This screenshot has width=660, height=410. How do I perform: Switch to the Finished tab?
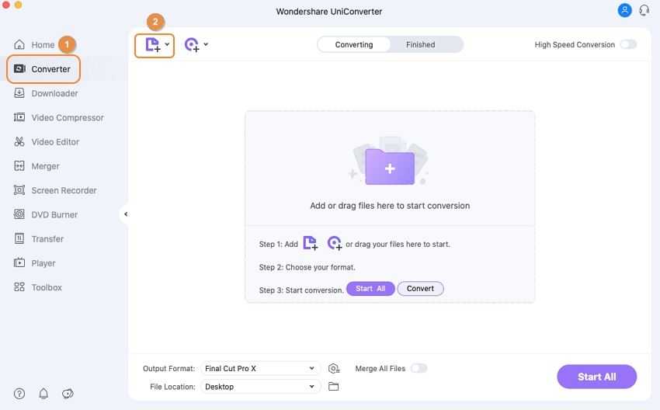coord(420,45)
